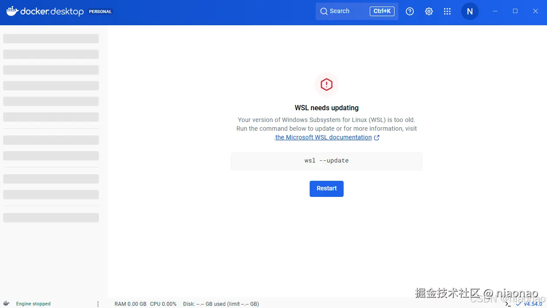The image size is (547, 308).
Task: Open the Microsoft WSL documentation link
Action: click(x=324, y=137)
